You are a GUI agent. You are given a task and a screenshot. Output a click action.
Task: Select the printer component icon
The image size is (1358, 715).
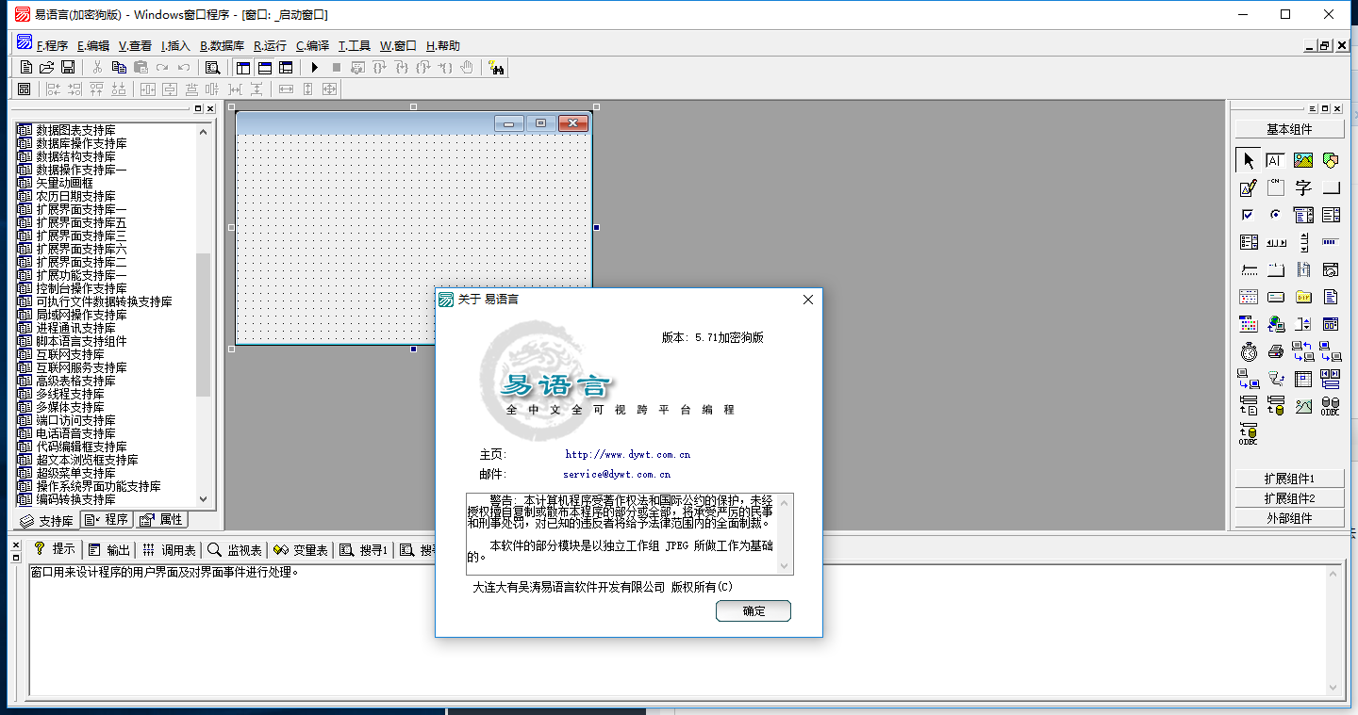(1275, 351)
